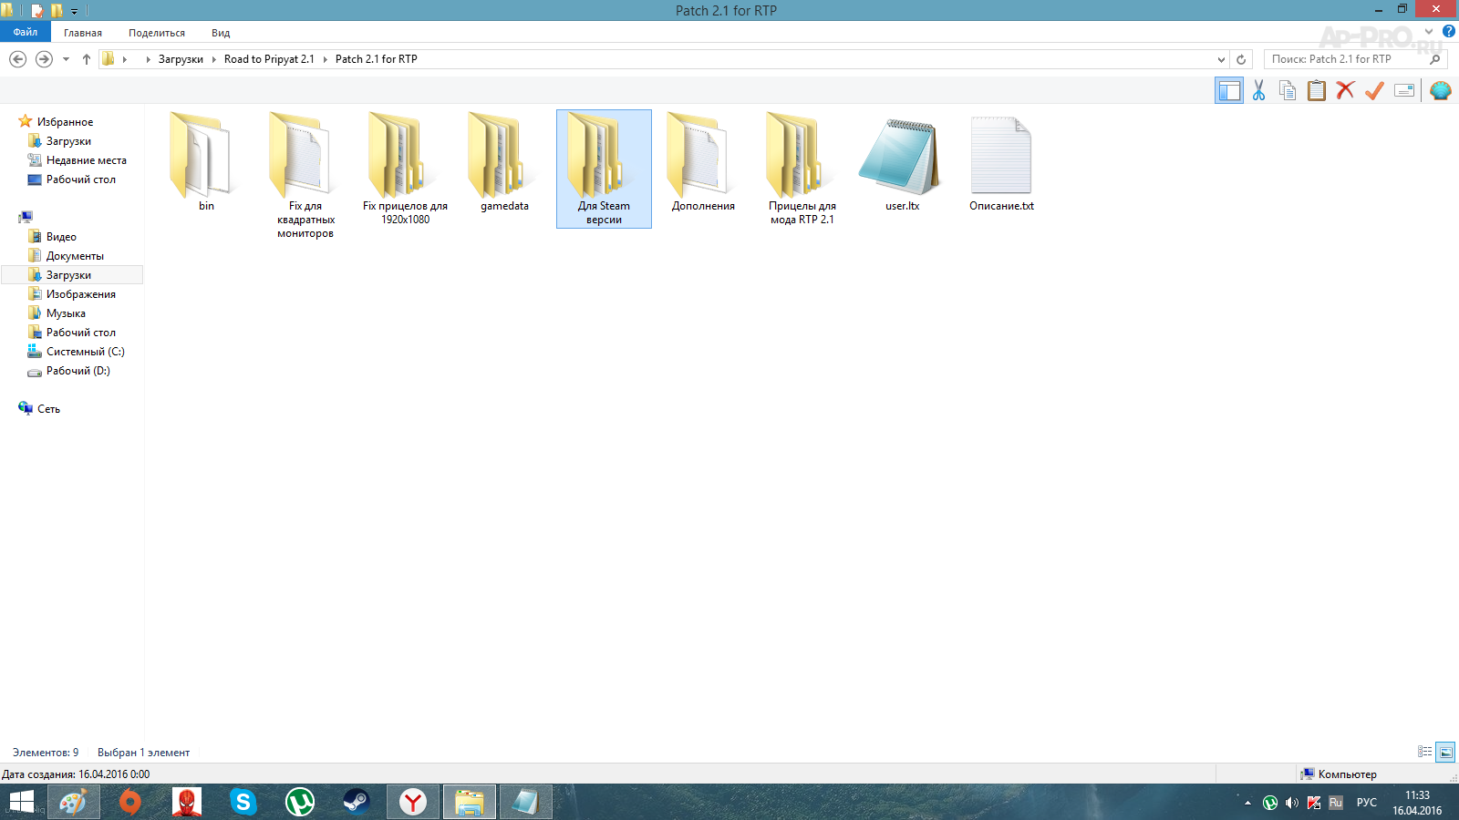Switch to large icons view in status bar
Viewport: 1459px width, 820px height.
click(x=1445, y=752)
